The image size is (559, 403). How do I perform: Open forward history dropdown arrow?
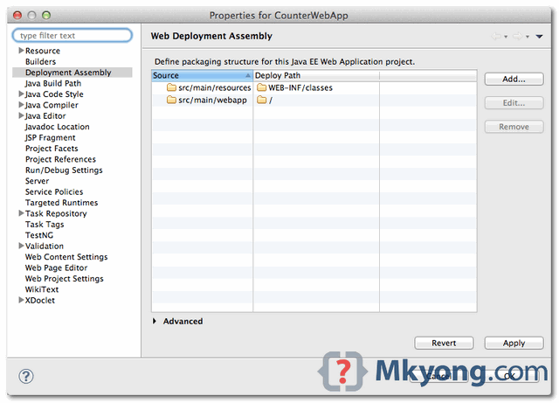pos(528,37)
